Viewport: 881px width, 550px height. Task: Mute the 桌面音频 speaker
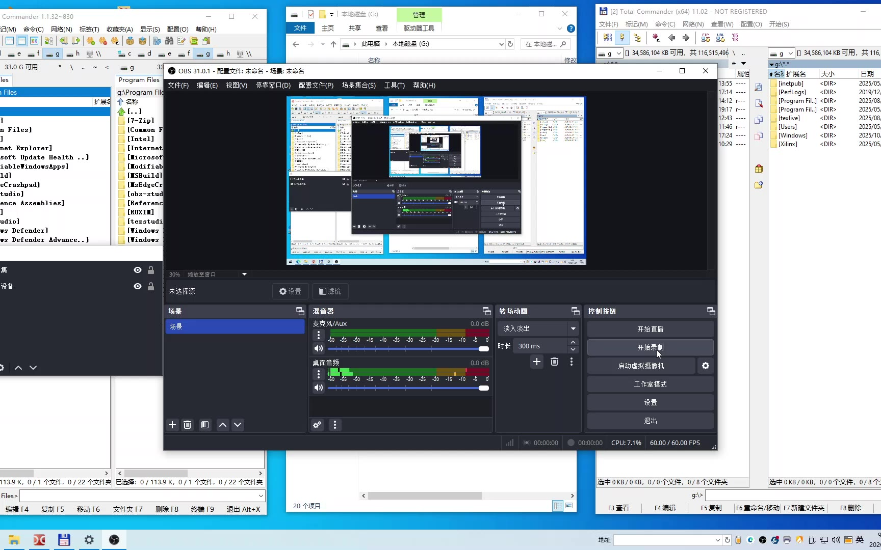319,388
